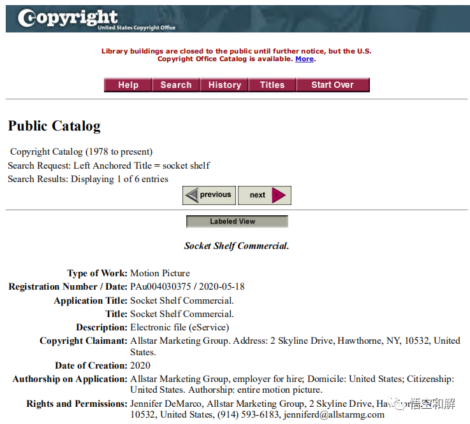This screenshot has width=470, height=424.
Task: Click the Socket Shelf Commercial heading
Action: click(237, 246)
